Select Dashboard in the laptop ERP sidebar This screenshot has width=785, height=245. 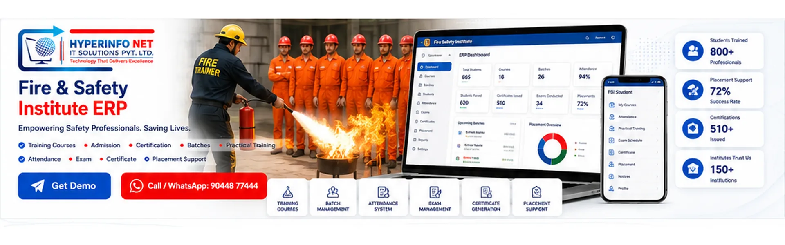(434, 67)
